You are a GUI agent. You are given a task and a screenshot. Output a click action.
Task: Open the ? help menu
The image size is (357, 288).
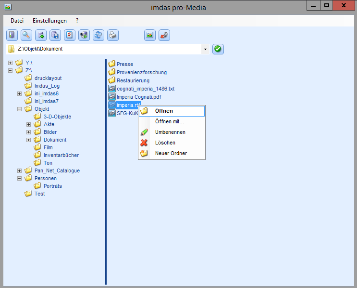click(77, 21)
